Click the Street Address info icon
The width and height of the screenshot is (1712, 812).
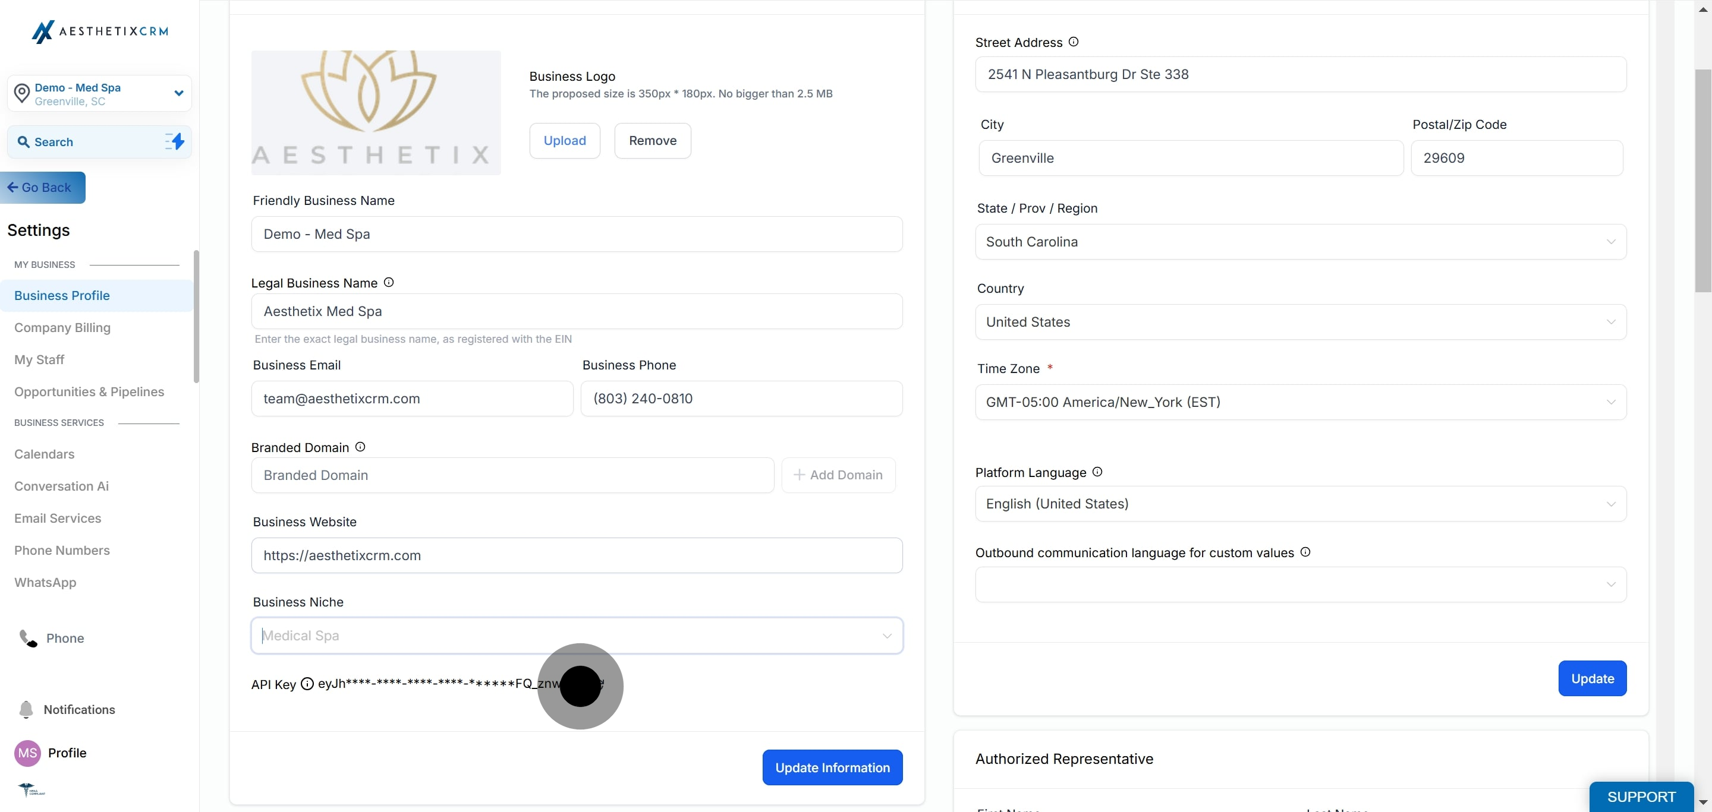(x=1074, y=42)
